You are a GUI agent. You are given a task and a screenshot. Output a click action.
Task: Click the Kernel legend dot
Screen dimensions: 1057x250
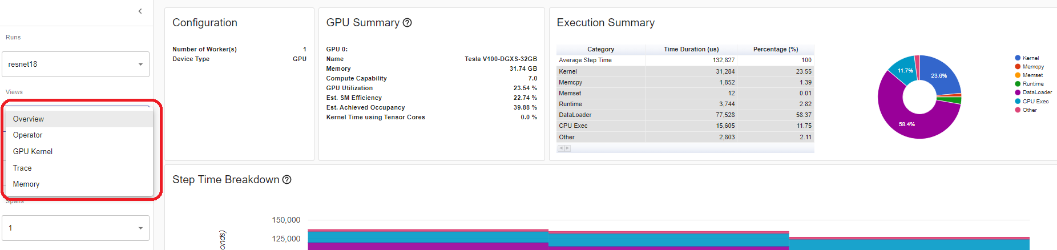1018,58
